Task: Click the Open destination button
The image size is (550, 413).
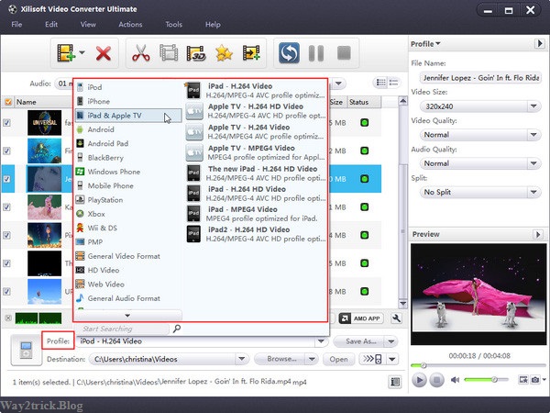Action: tap(338, 359)
